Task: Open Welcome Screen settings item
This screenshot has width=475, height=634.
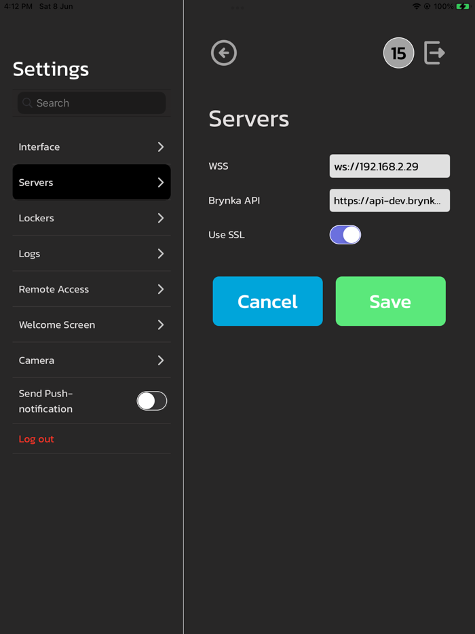Action: (92, 324)
